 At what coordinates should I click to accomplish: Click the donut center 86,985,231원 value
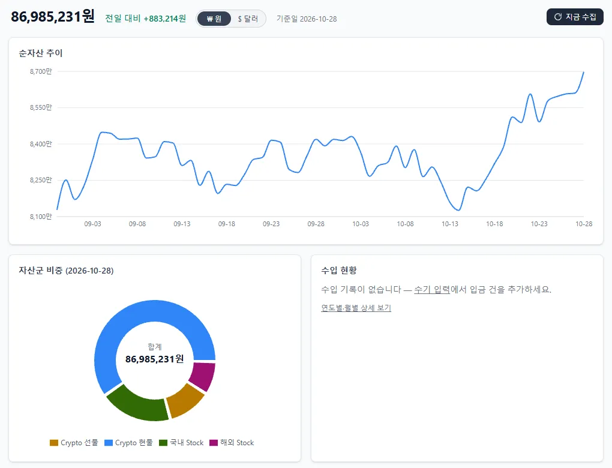tap(155, 359)
